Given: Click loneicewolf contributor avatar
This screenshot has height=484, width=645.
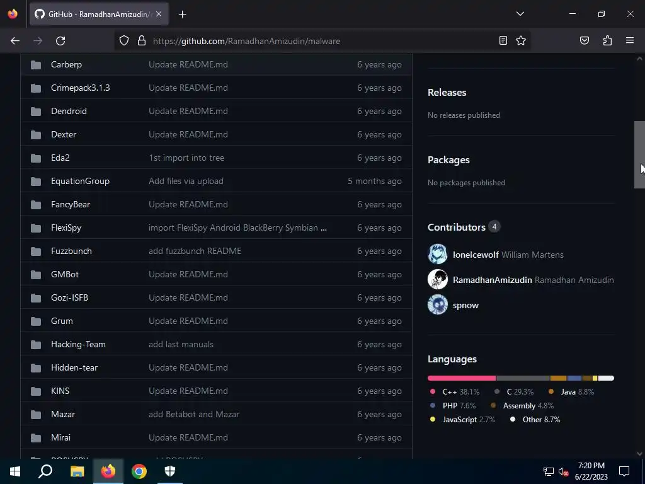Looking at the screenshot, I should point(438,254).
